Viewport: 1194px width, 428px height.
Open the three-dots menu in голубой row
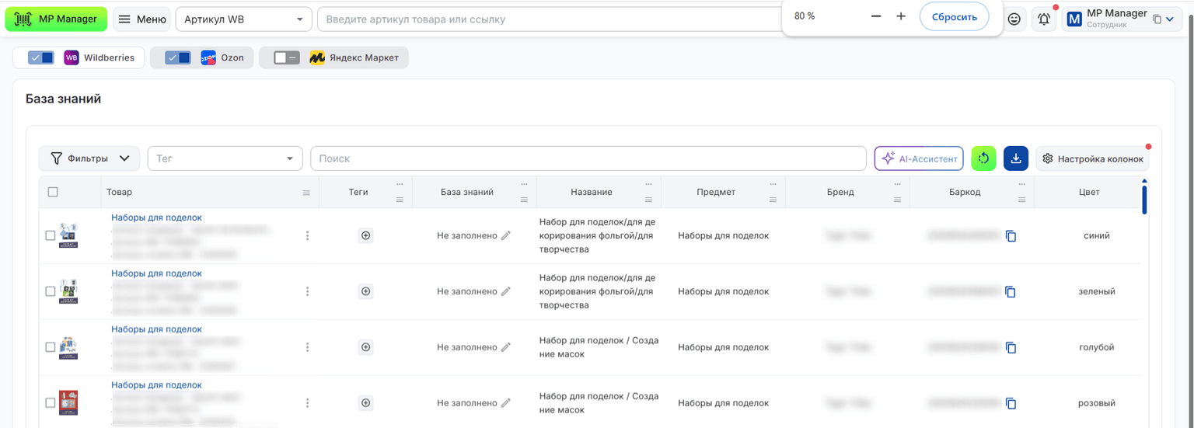point(308,347)
